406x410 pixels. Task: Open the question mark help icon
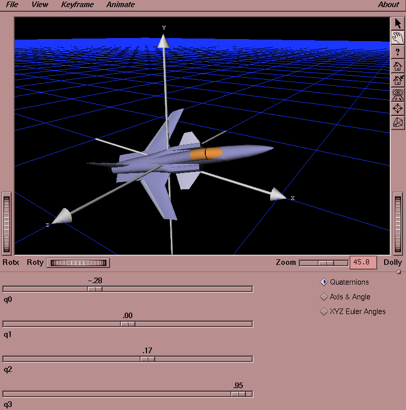coord(398,52)
